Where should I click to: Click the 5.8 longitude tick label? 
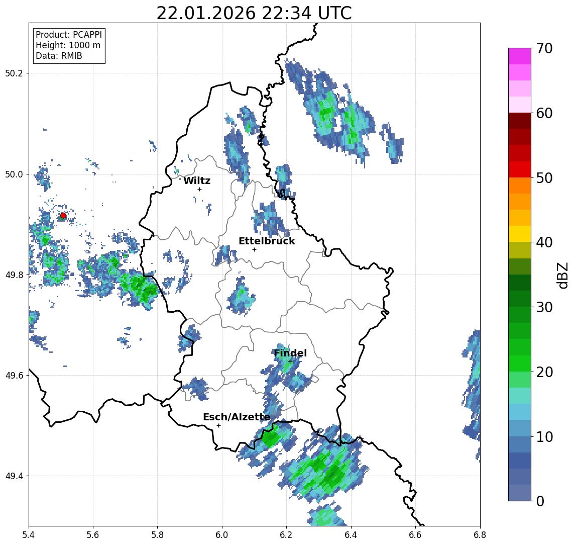pos(158,535)
